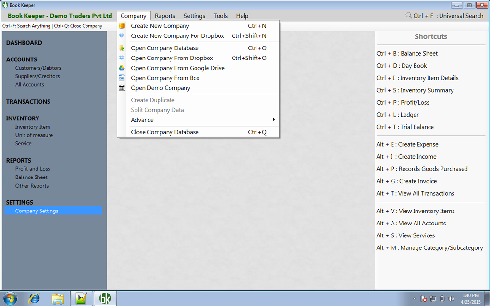Open the Reports menu
The width and height of the screenshot is (490, 306).
pos(165,16)
